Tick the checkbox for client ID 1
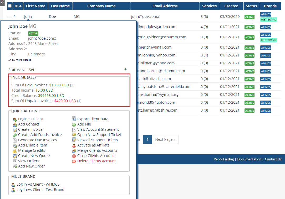The height and width of the screenshot is (199, 285). [10, 17]
